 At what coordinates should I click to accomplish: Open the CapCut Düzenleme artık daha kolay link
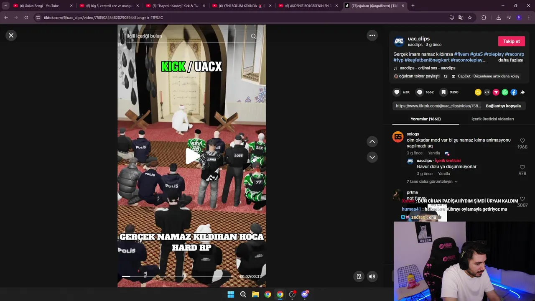pos(485,77)
